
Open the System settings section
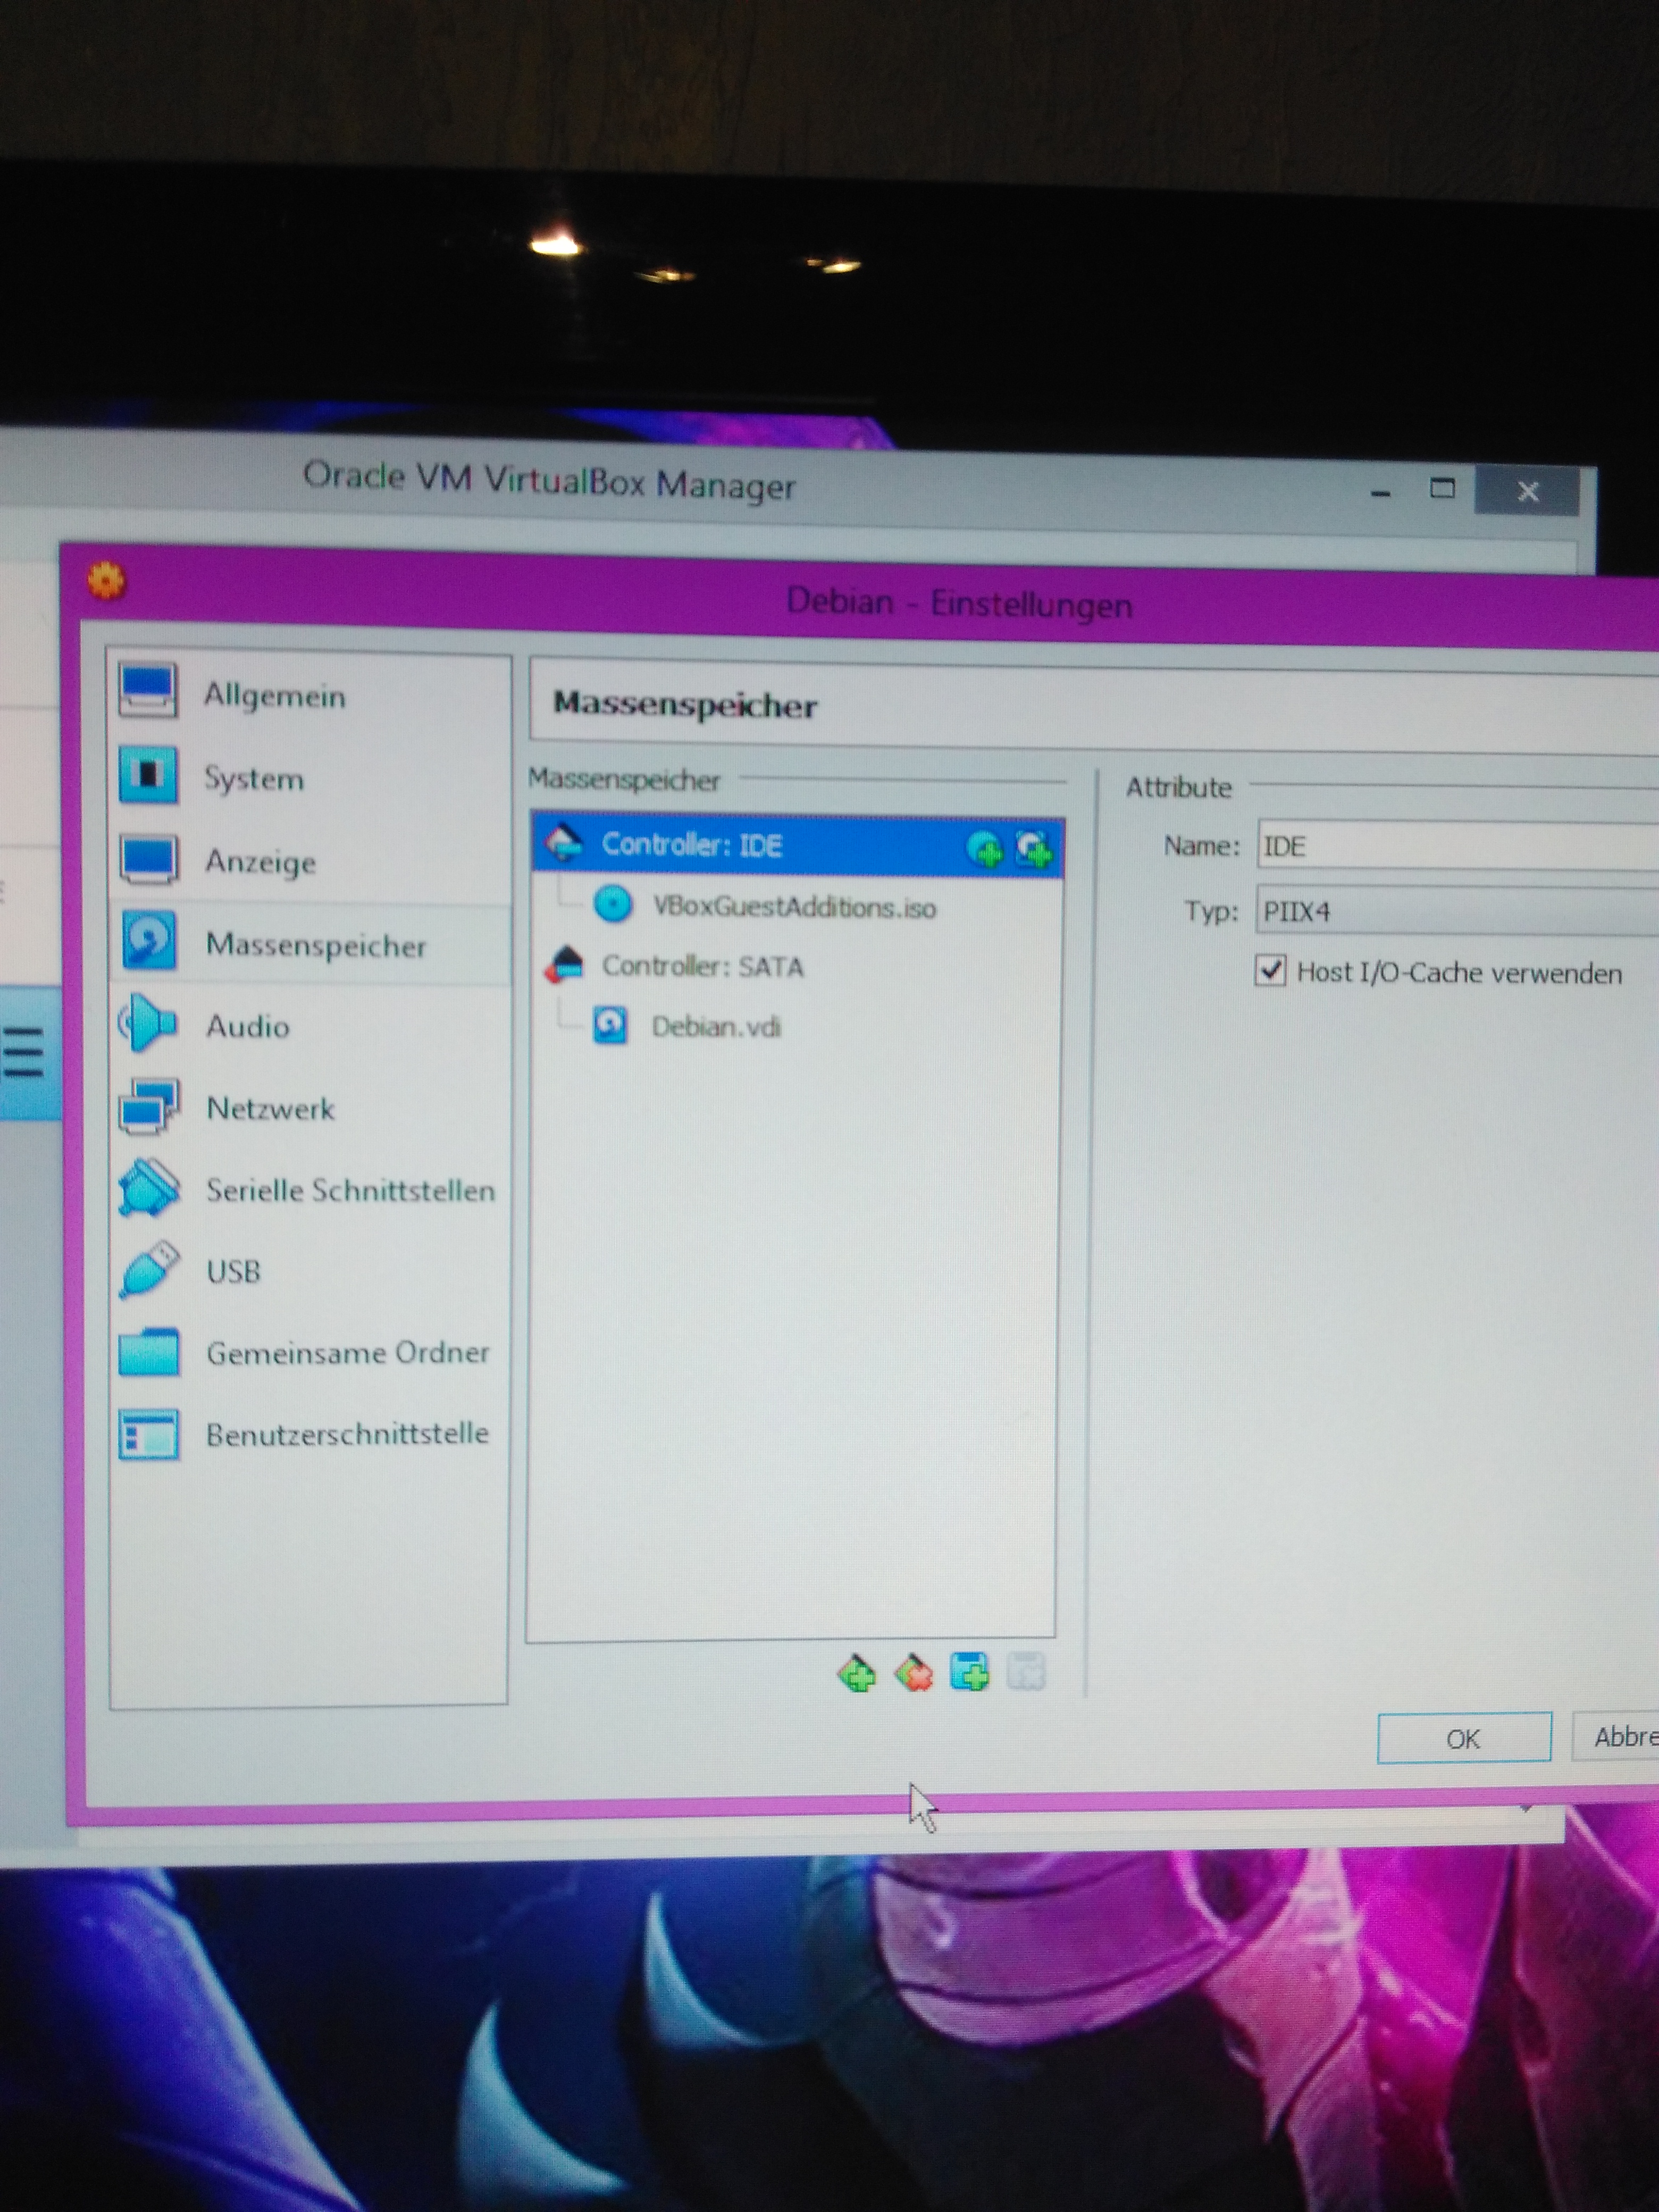253,778
